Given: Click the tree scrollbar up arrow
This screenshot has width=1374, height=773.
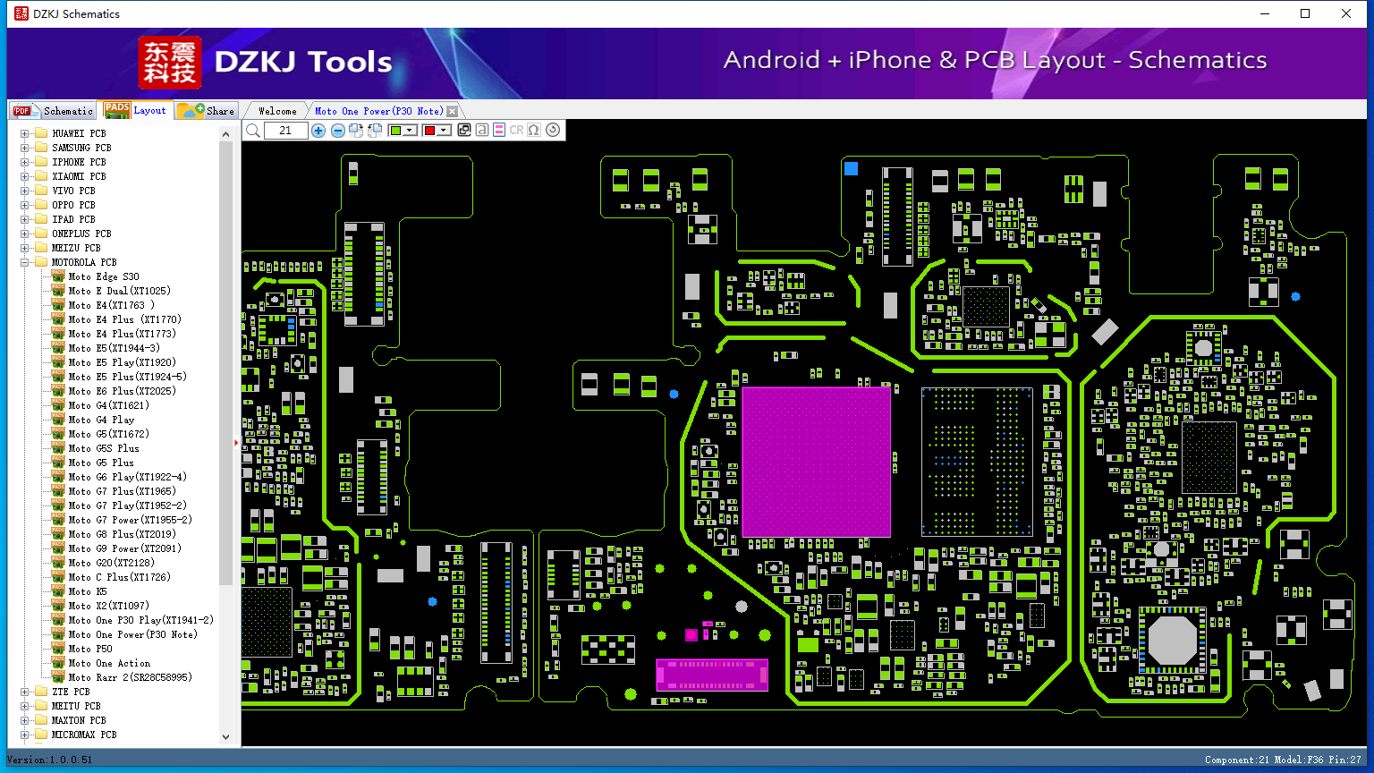Looking at the screenshot, I should pos(225,134).
